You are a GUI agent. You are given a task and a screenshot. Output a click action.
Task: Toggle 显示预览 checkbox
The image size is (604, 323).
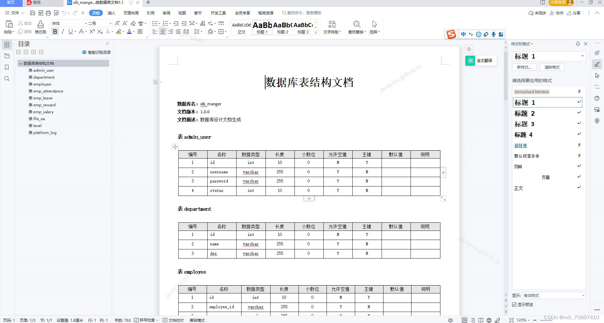coord(514,304)
